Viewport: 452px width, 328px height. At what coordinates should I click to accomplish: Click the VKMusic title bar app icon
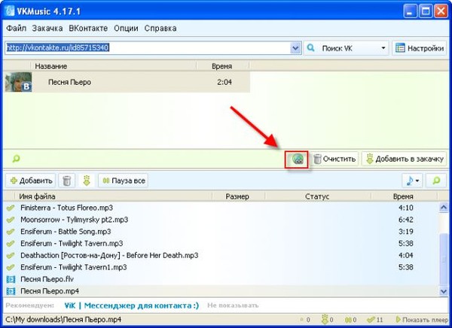click(x=10, y=11)
